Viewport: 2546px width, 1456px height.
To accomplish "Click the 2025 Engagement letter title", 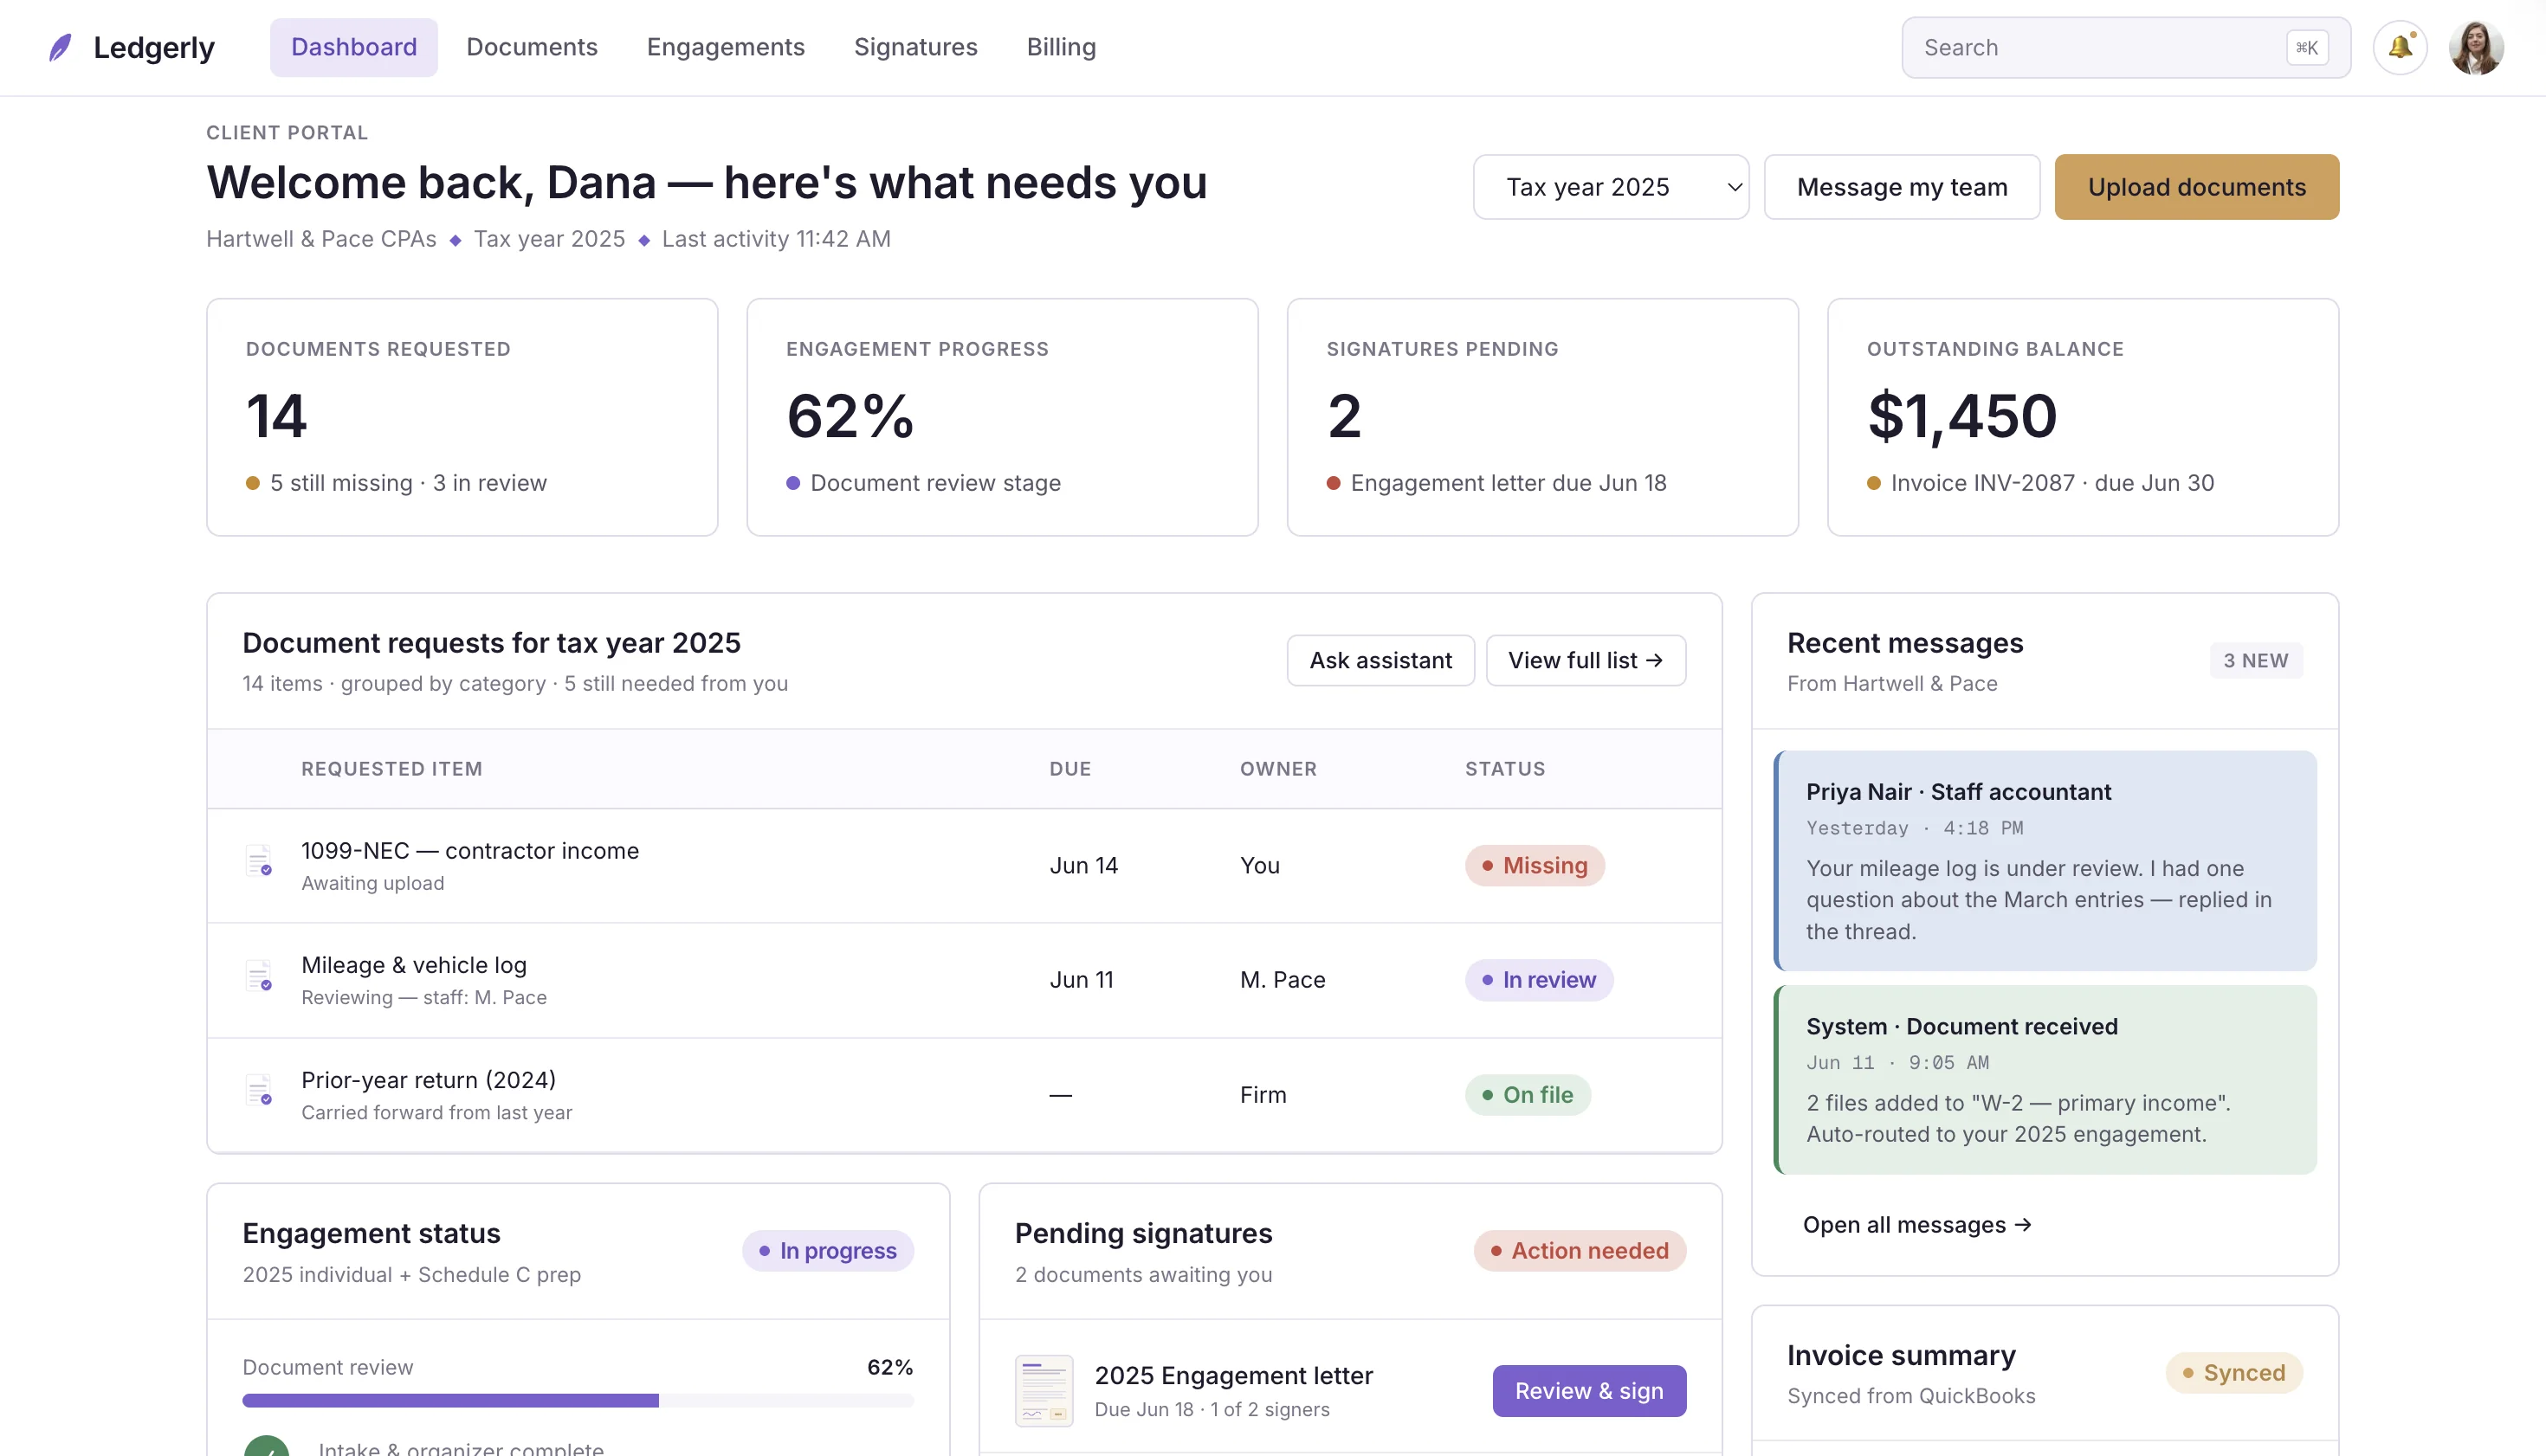I will click(x=1233, y=1375).
